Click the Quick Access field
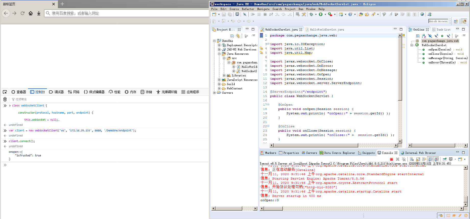 [x=438, y=21]
